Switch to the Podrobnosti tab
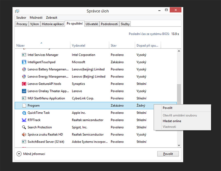Viewport: 221px width, 171px height. [x=109, y=24]
